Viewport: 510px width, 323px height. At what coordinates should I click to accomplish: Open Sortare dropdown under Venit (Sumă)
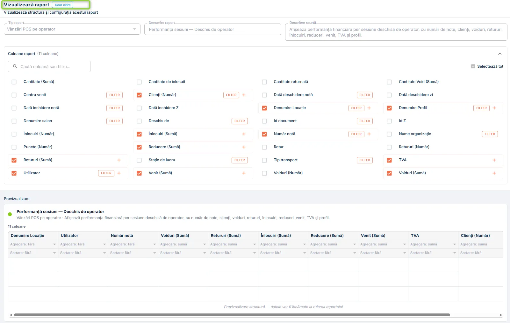coord(383,253)
